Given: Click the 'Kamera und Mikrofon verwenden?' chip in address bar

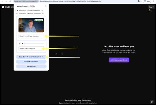Looking at the screenshot, I should [26, 1].
